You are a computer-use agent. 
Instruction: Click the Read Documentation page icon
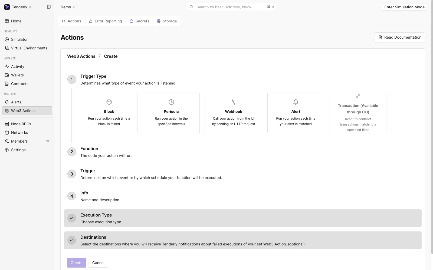point(380,37)
